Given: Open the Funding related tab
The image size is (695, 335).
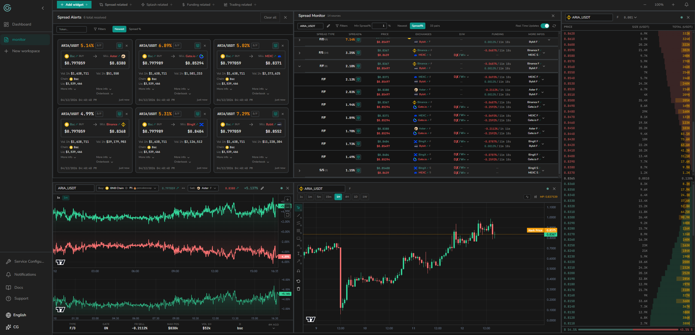Looking at the screenshot, I should pos(198,5).
